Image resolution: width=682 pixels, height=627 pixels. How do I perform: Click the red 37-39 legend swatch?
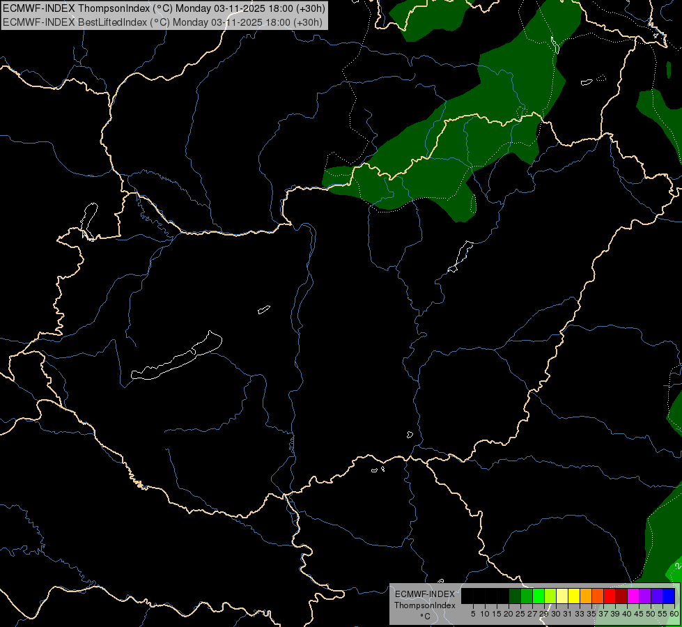(610, 596)
